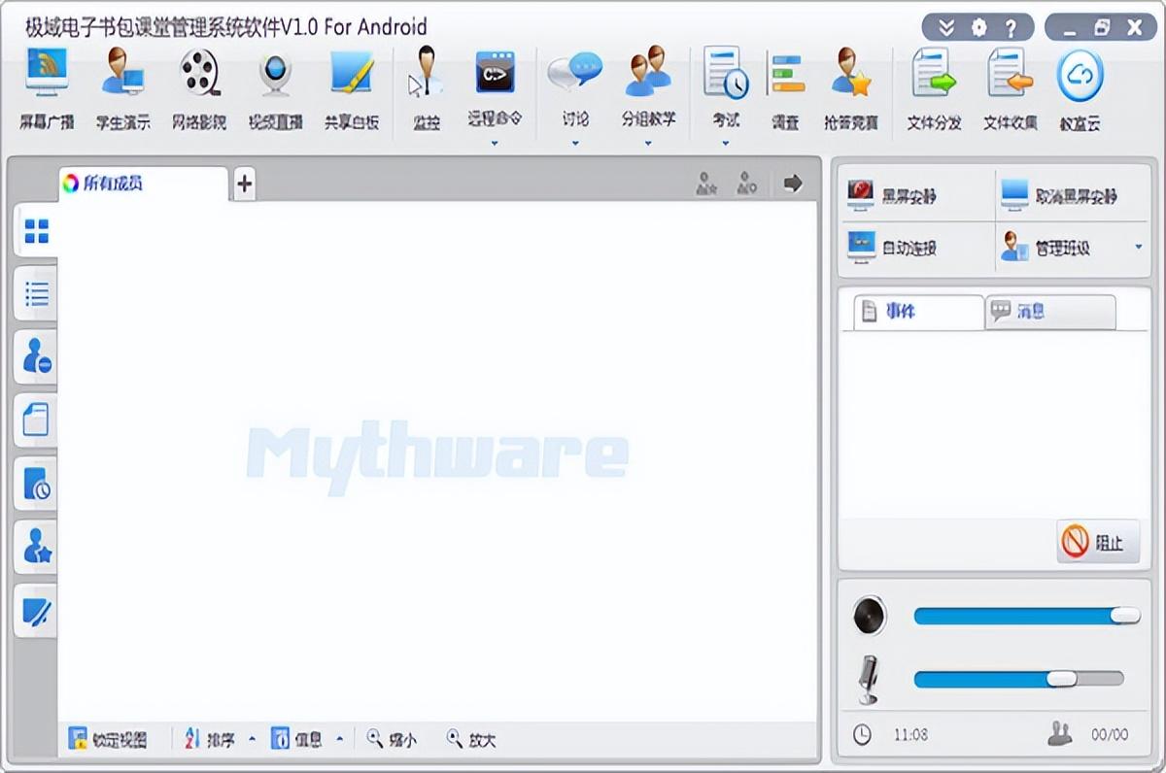Click the 阻止 block button
Image resolution: width=1166 pixels, height=773 pixels.
point(1098,542)
